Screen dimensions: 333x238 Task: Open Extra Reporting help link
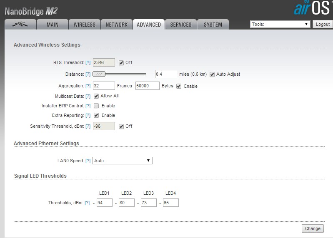click(x=88, y=115)
